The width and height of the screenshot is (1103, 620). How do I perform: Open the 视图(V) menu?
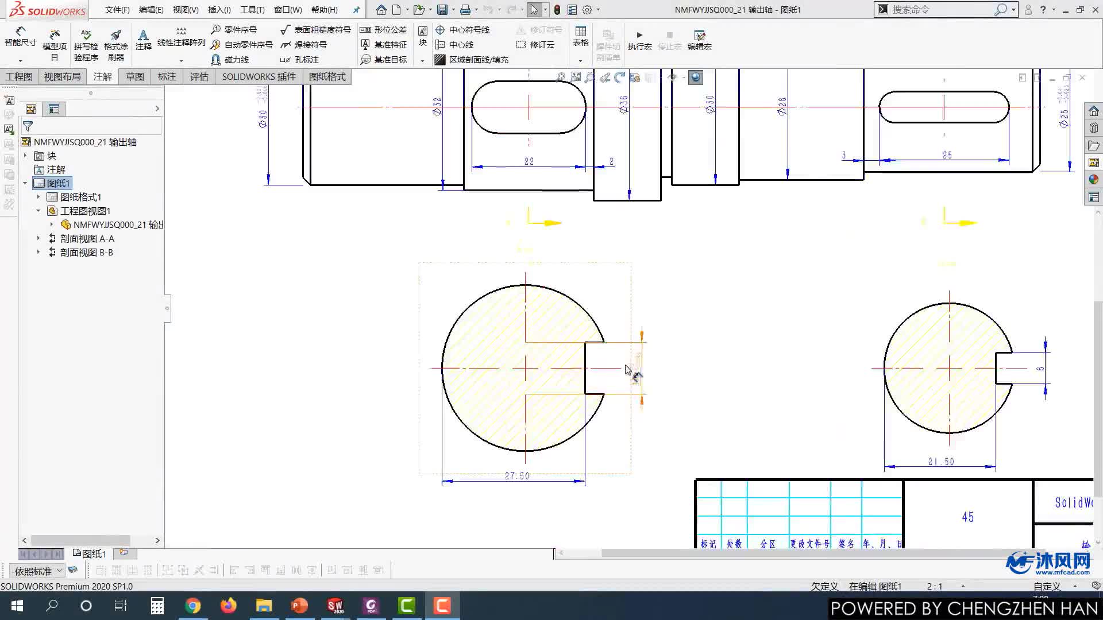point(186,10)
